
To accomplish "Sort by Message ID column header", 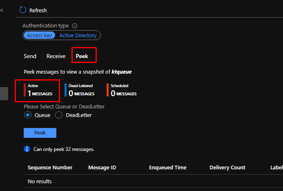I will (102, 167).
